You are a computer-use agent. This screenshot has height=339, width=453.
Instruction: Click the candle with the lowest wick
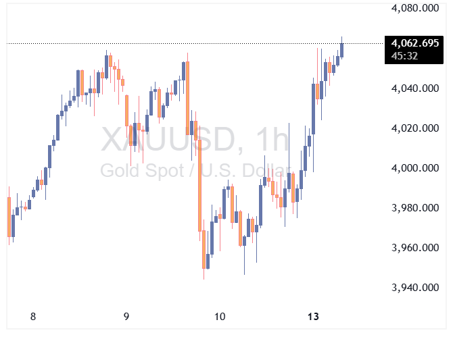click(204, 250)
